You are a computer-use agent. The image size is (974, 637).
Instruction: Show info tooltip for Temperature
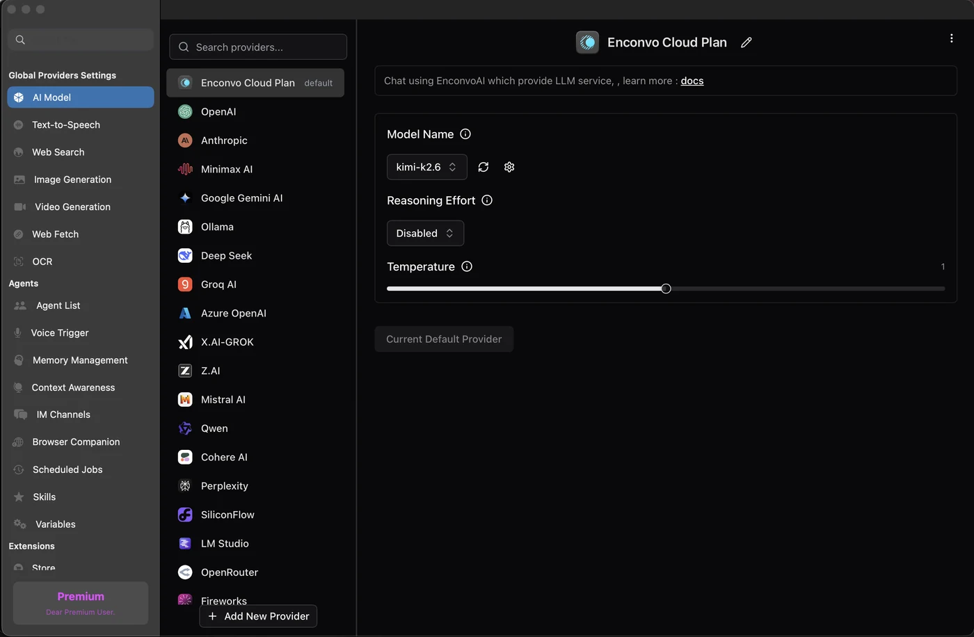tap(467, 266)
